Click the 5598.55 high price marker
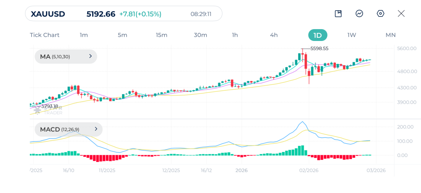421x193 pixels. coord(319,48)
